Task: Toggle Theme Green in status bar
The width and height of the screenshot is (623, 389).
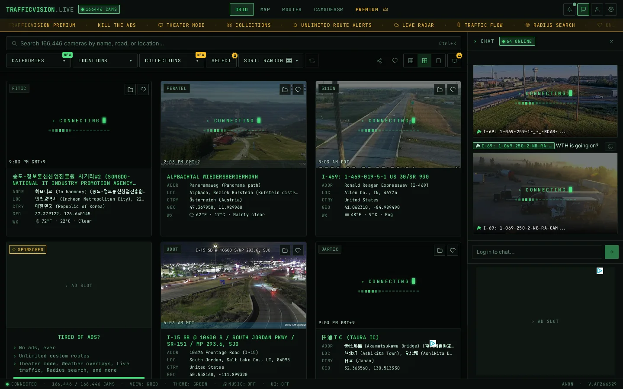Action: click(x=190, y=384)
